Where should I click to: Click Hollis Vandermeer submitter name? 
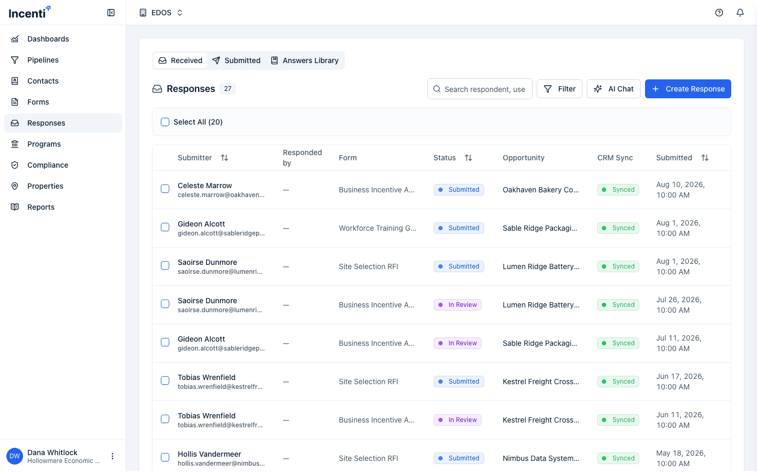209,454
